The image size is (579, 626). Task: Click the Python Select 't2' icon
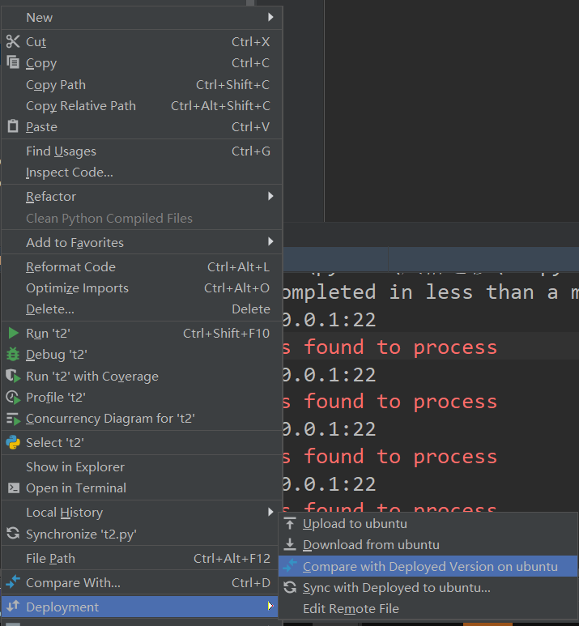click(13, 442)
